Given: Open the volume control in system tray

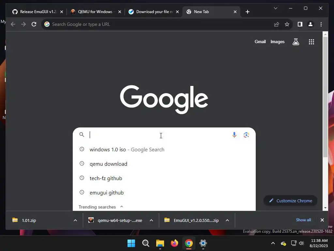Looking at the screenshot, I should click(x=301, y=243).
